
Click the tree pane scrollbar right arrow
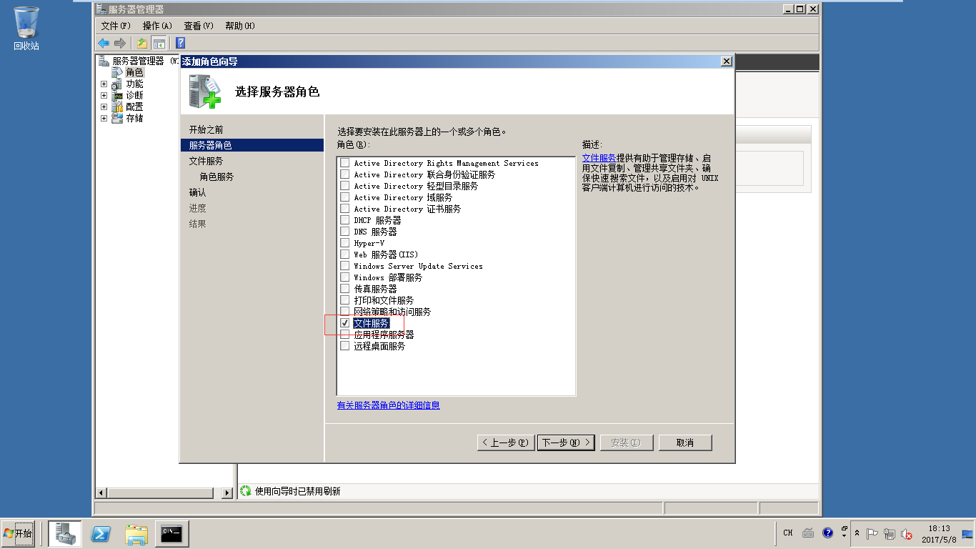click(x=228, y=493)
